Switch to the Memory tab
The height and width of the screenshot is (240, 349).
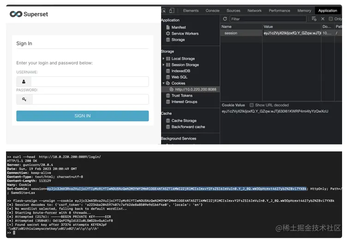coord(304,11)
